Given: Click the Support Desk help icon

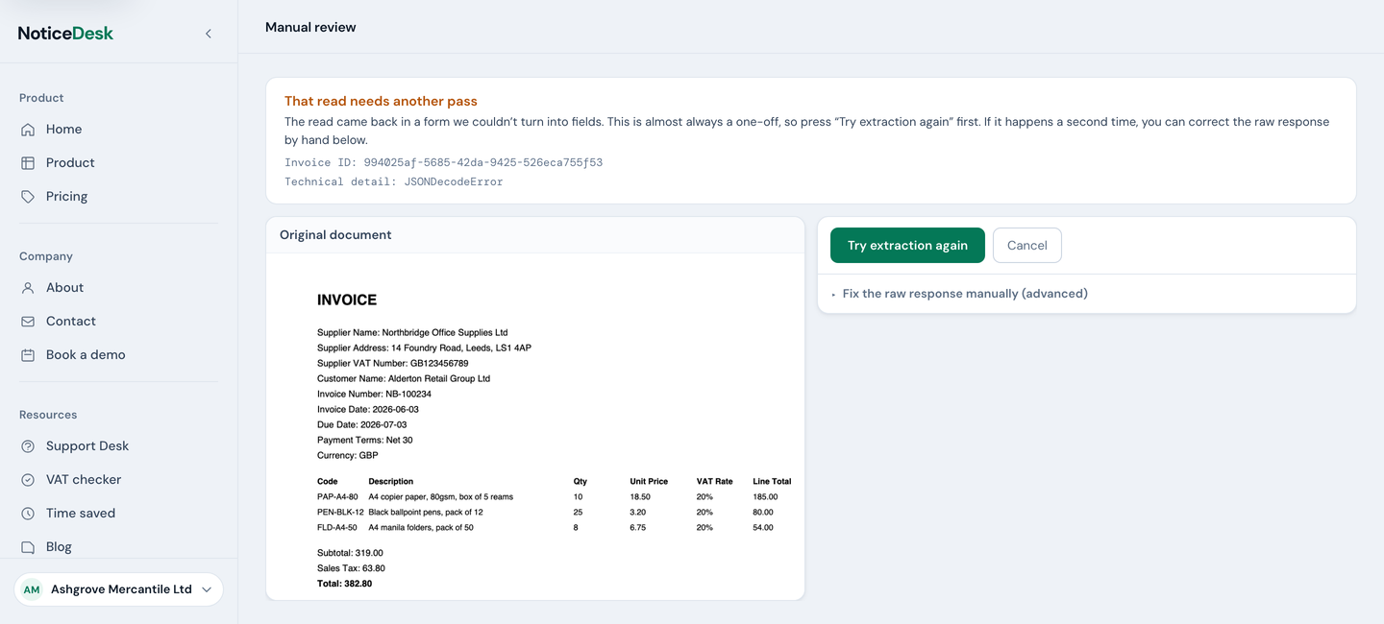Looking at the screenshot, I should pyautogui.click(x=28, y=446).
